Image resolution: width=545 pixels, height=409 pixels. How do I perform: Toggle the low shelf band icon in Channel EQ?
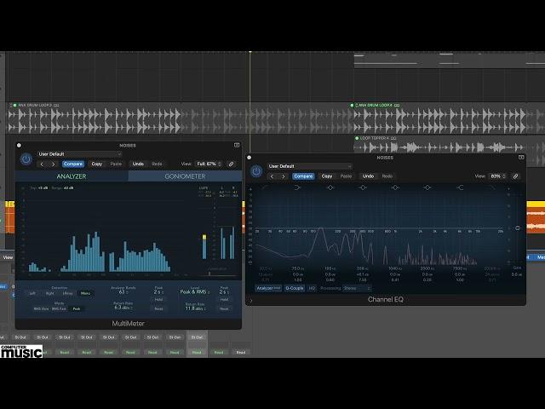(x=297, y=187)
